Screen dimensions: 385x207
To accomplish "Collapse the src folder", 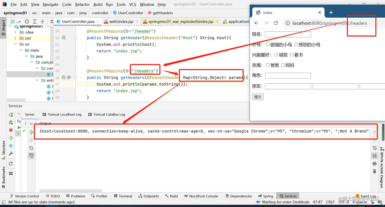I will [x=16, y=44].
